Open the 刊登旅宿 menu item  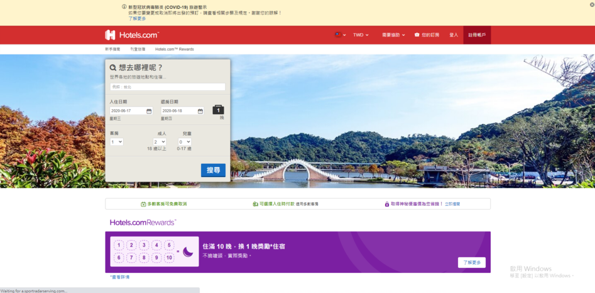point(138,50)
